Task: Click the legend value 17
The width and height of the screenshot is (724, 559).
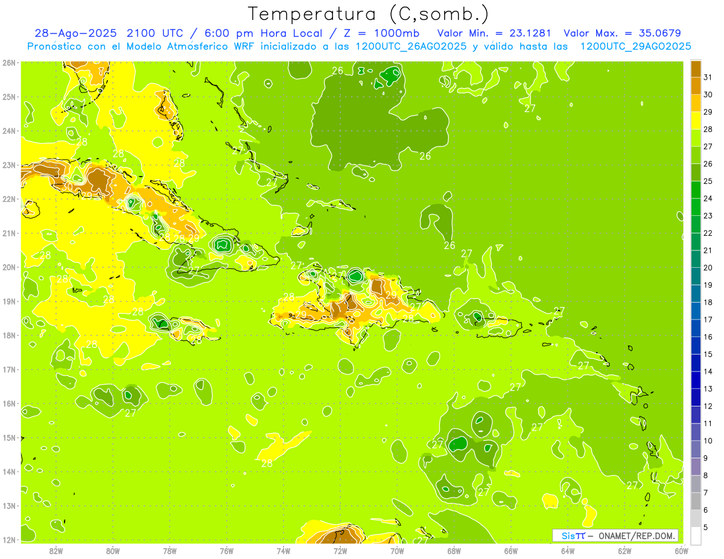Action: coord(708,320)
